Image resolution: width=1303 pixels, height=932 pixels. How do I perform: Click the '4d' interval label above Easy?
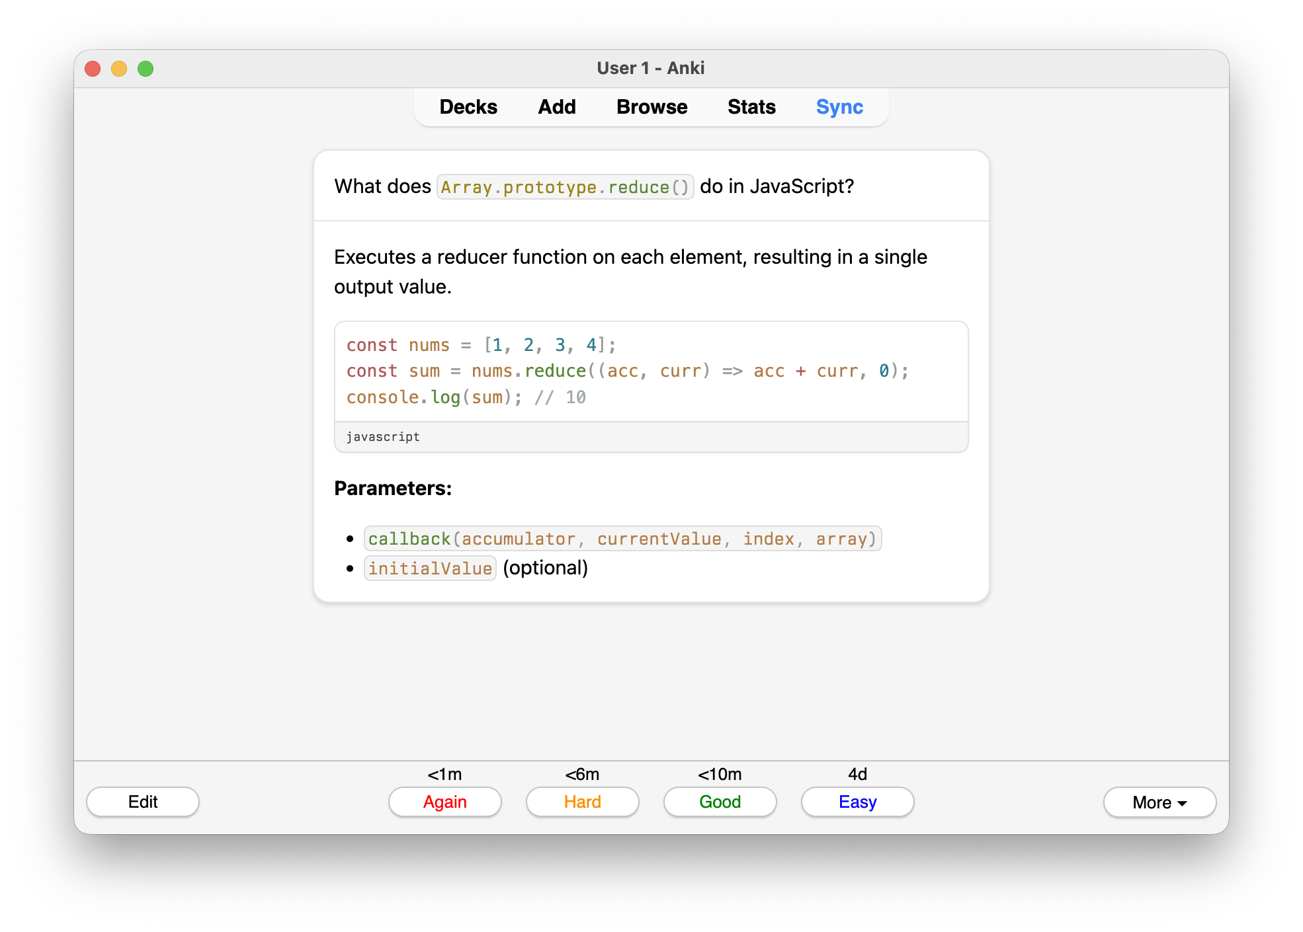coord(858,774)
